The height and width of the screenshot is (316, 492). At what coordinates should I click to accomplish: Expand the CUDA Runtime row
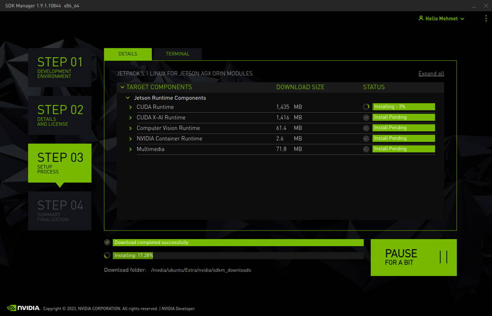(131, 107)
